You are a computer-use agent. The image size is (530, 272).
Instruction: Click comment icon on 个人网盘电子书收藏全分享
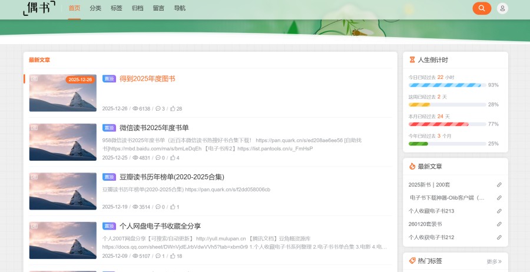[158, 256]
